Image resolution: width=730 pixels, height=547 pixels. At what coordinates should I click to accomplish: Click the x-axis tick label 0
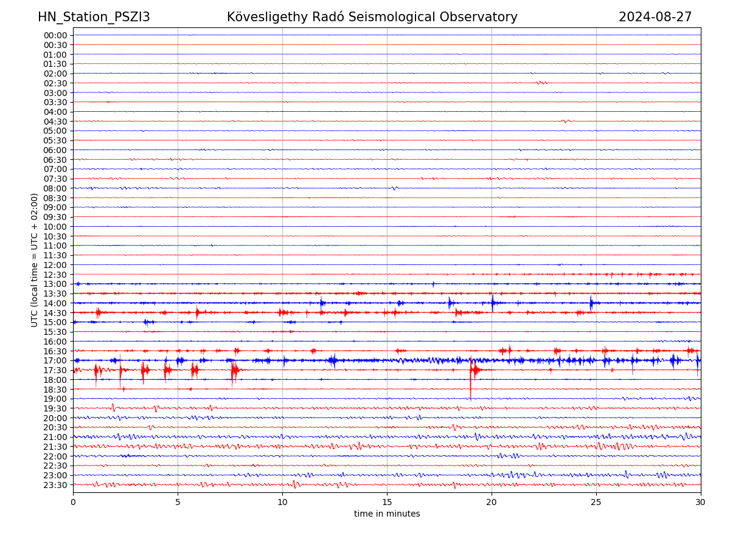(x=73, y=502)
